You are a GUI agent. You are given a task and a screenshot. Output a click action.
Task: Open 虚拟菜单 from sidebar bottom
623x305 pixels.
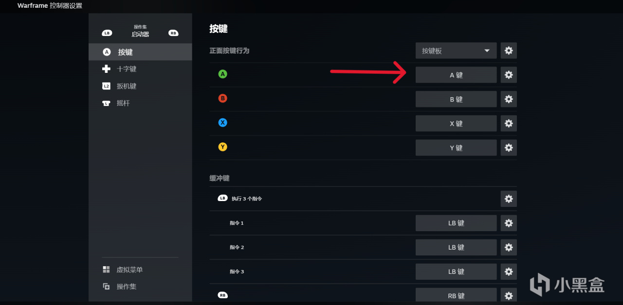[x=129, y=270]
